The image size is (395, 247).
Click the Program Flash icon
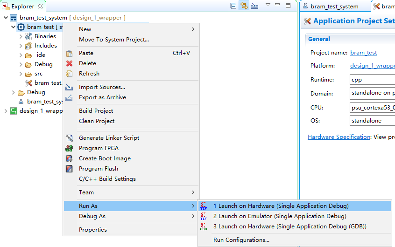point(69,169)
